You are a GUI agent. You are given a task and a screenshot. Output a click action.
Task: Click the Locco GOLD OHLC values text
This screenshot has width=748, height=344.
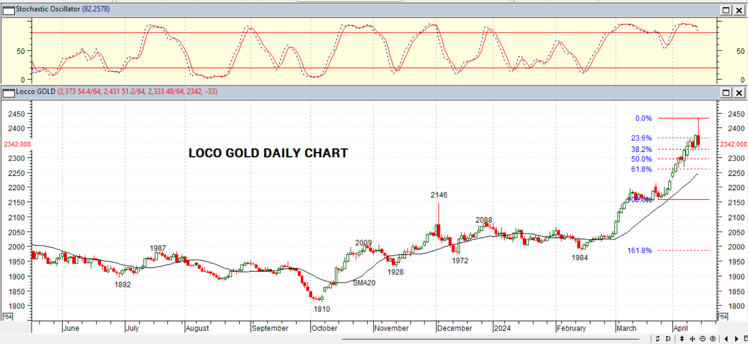point(137,92)
